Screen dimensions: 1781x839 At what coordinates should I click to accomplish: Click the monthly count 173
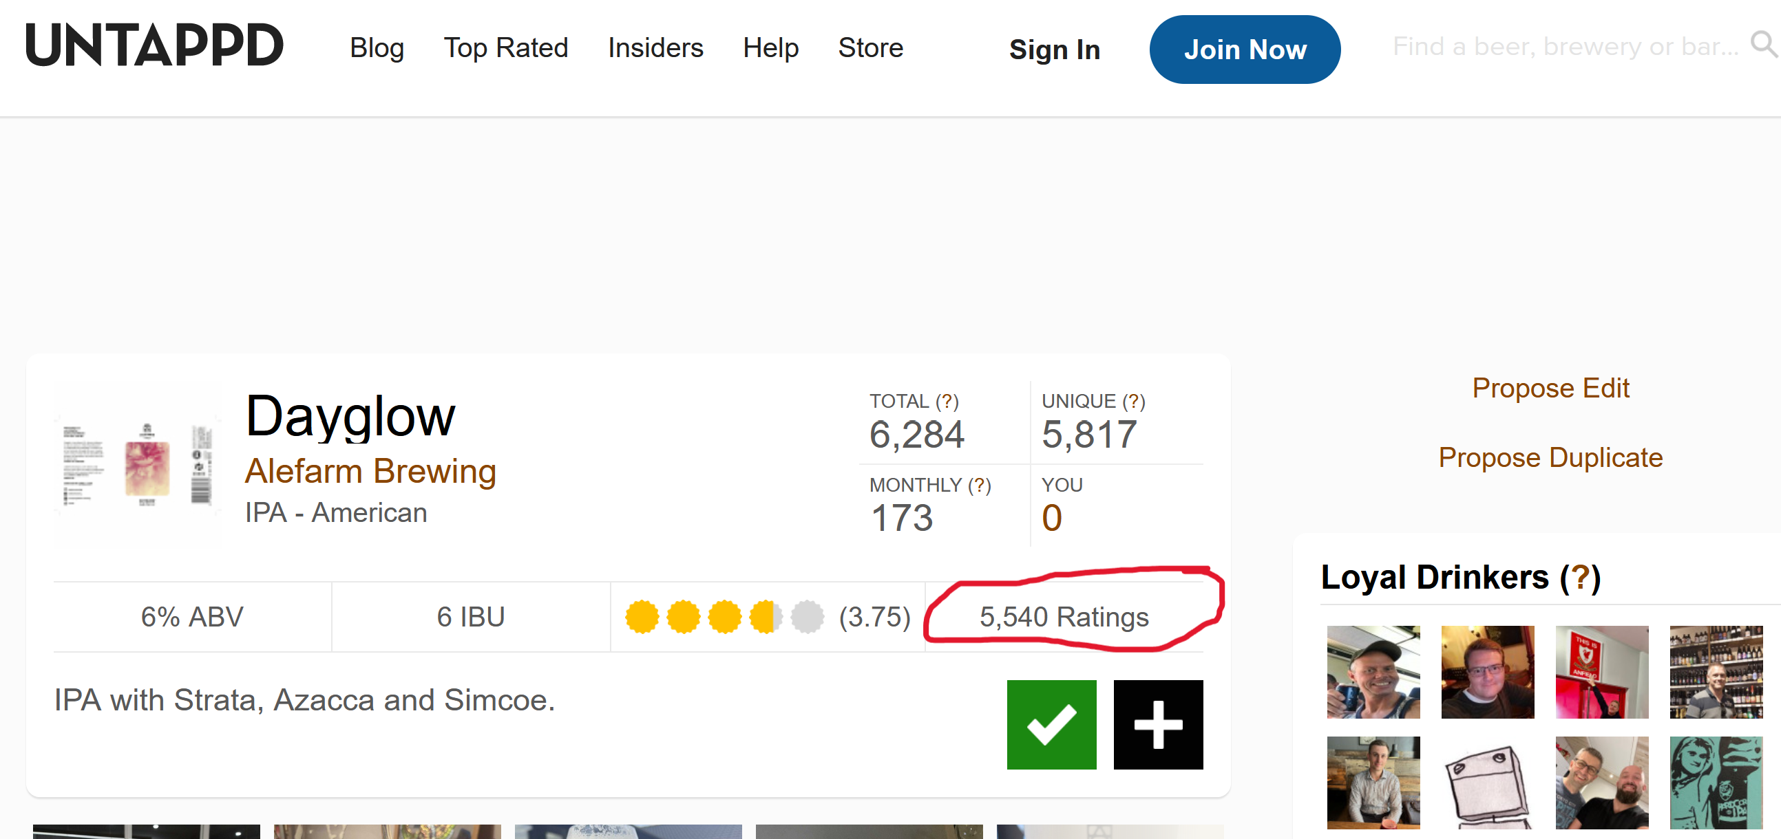tap(901, 518)
